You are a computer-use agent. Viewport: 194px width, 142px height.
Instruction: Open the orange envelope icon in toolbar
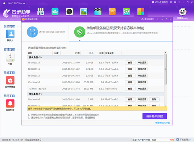coord(112,12)
